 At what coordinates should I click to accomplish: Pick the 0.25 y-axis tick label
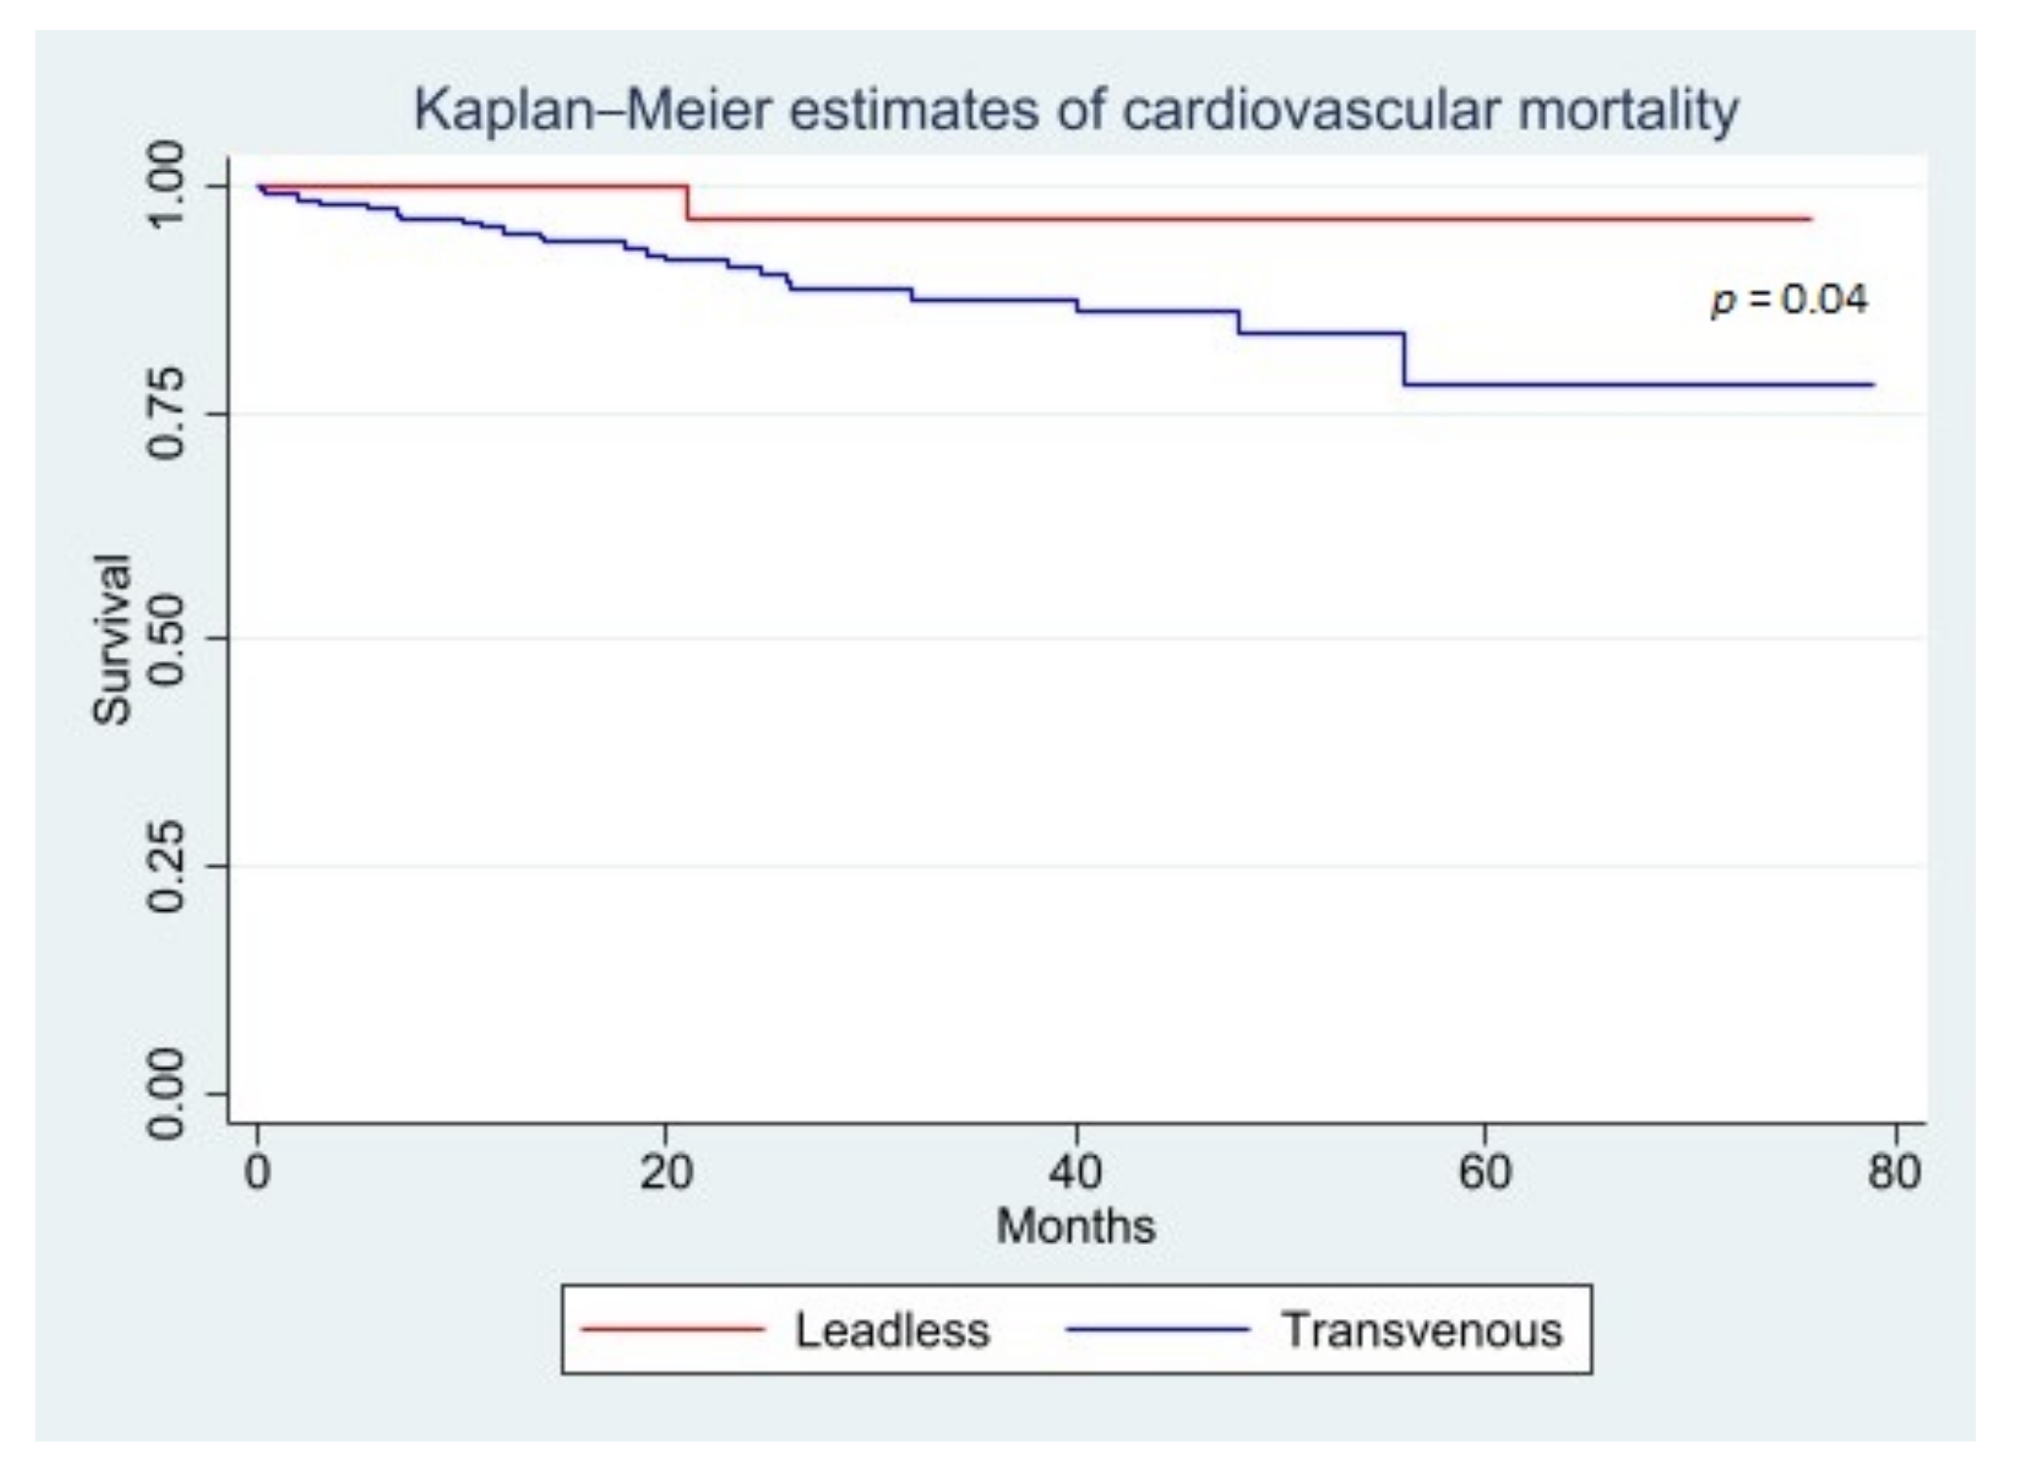(166, 866)
